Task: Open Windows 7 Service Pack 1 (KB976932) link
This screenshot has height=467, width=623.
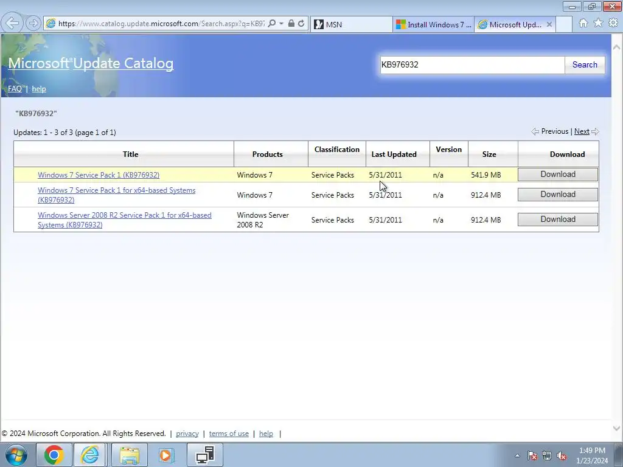Action: (99, 175)
